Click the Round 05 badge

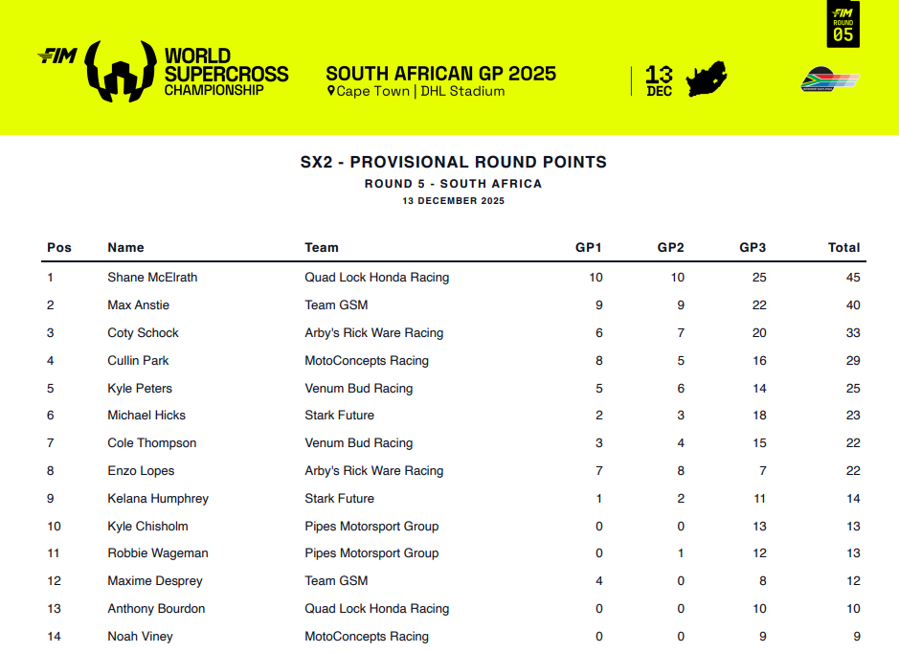point(843,25)
